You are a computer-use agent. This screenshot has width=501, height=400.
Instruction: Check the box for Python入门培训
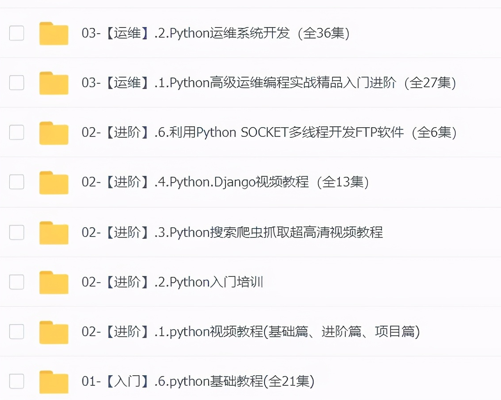click(x=16, y=282)
